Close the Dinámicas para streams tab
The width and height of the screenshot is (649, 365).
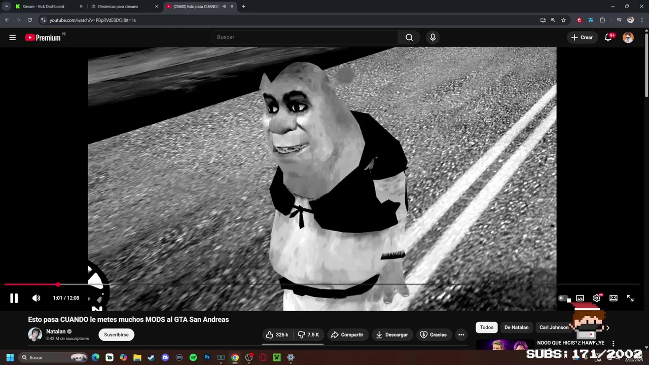pos(156,7)
